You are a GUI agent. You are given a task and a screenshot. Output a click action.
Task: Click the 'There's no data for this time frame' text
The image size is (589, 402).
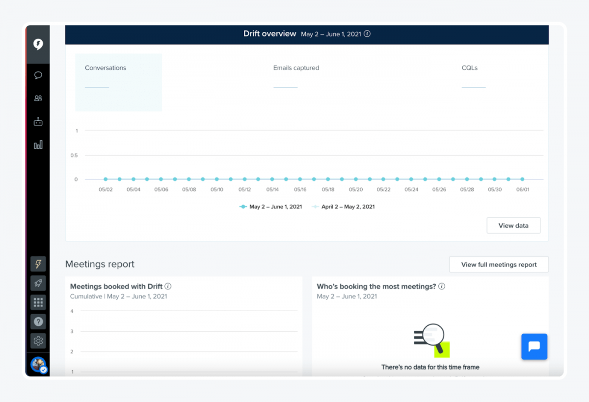tap(430, 367)
